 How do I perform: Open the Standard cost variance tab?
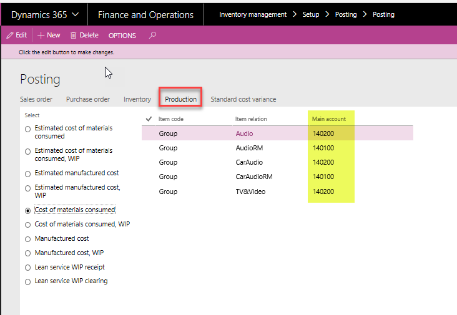[x=243, y=99]
